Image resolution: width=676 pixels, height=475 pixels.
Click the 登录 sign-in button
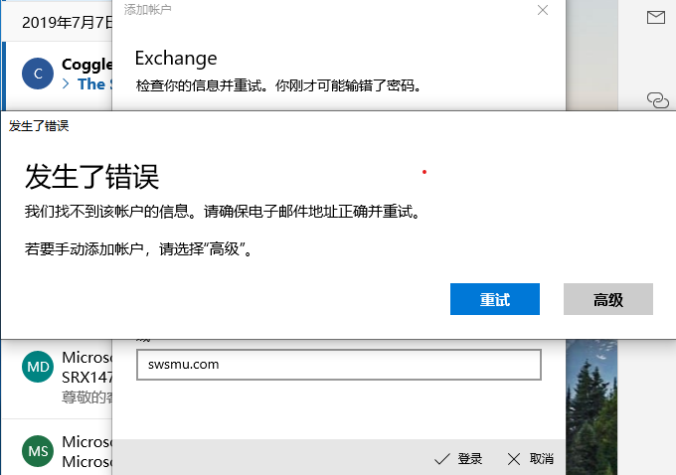pos(458,459)
